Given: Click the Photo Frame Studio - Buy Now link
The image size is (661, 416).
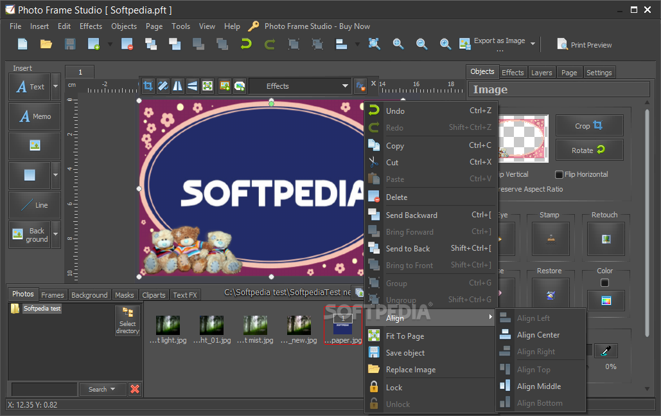Looking at the screenshot, I should point(317,26).
